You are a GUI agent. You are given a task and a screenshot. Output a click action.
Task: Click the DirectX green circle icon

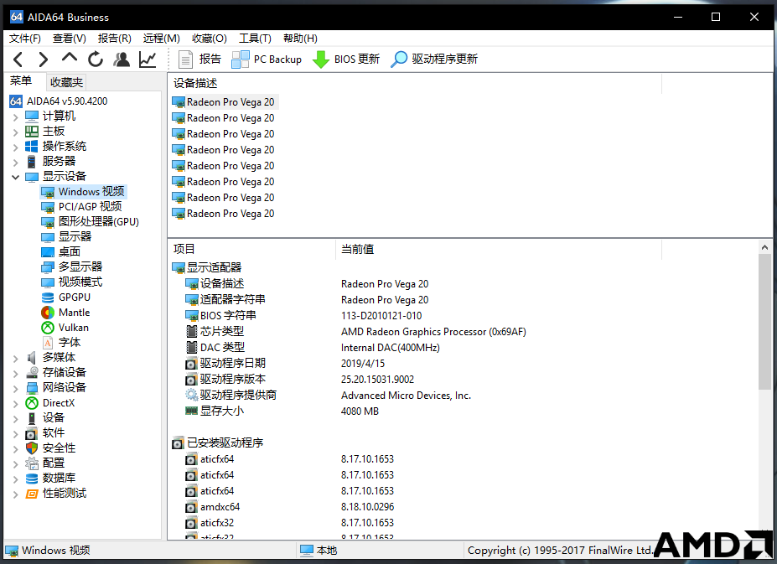(x=32, y=403)
